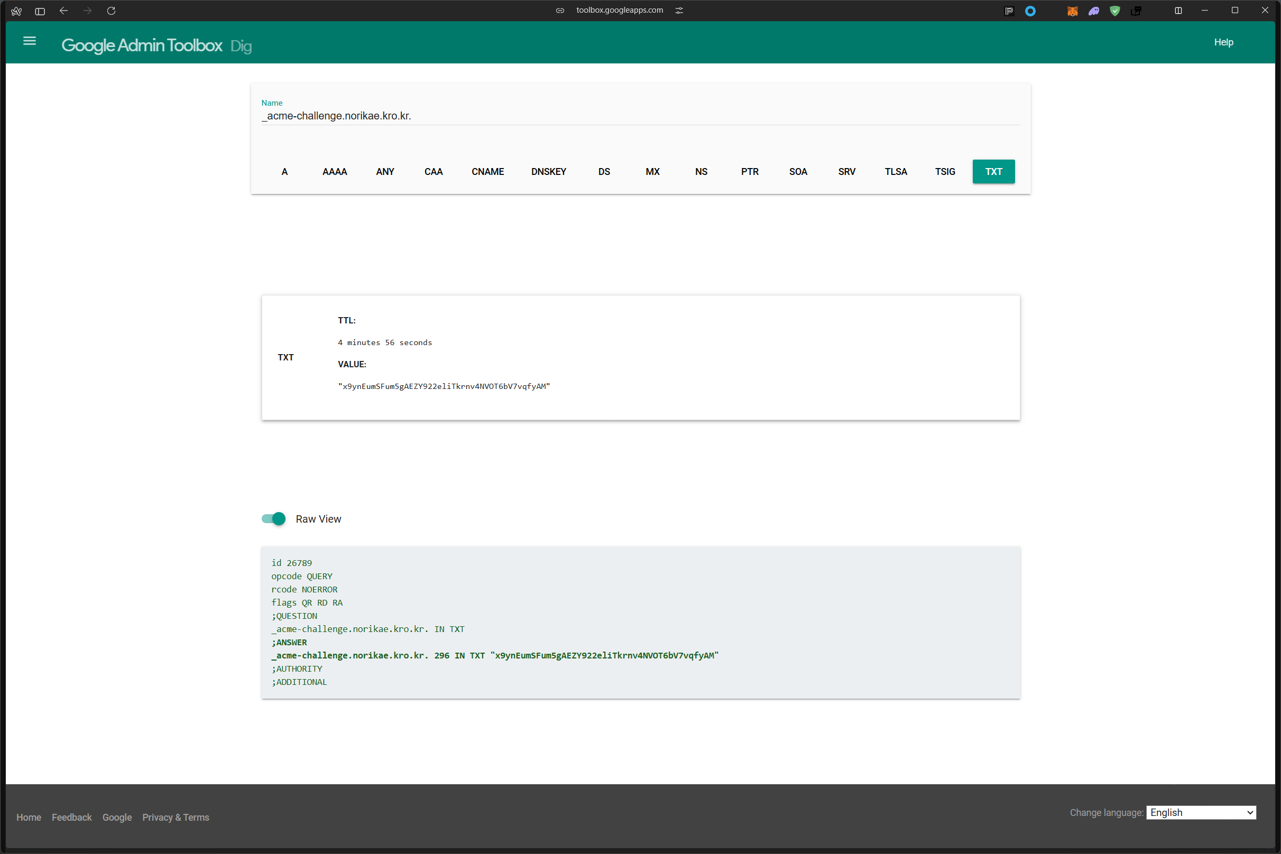Open the hamburger navigation menu
Viewport: 1281px width, 854px height.
(30, 41)
